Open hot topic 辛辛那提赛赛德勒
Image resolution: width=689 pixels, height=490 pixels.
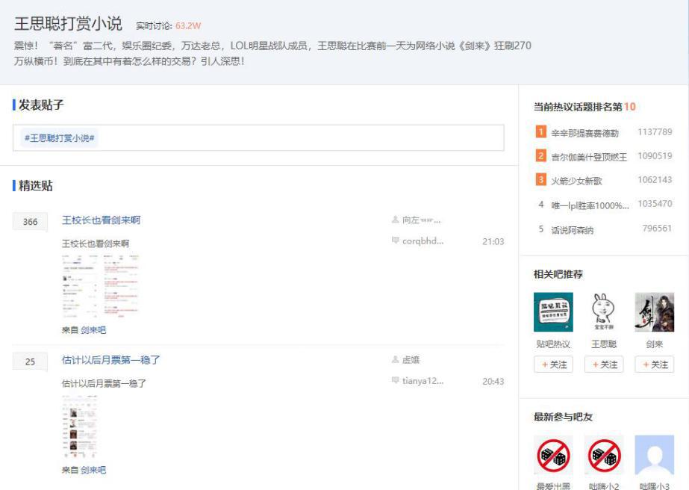click(584, 133)
